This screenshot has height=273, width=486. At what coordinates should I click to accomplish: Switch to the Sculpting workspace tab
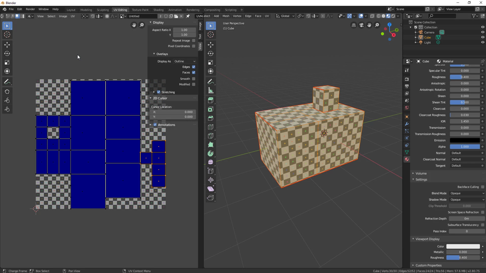coord(103,10)
